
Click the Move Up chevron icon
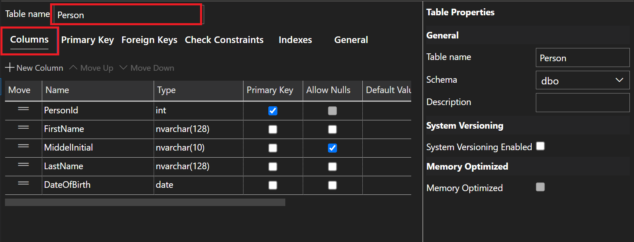point(73,67)
